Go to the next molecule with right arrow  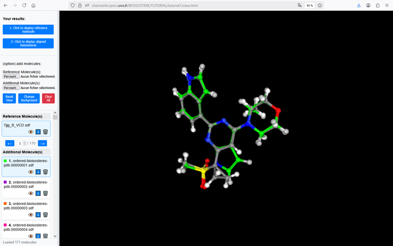tap(42, 143)
